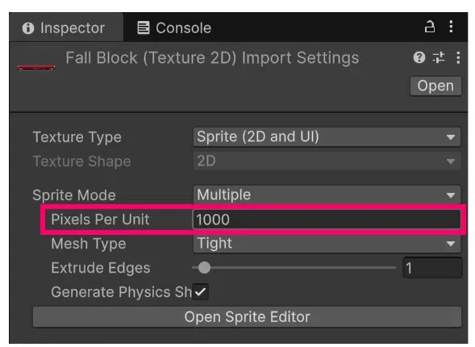The image size is (475, 347).
Task: Expand the Texture Type dropdown
Action: pyautogui.click(x=327, y=136)
